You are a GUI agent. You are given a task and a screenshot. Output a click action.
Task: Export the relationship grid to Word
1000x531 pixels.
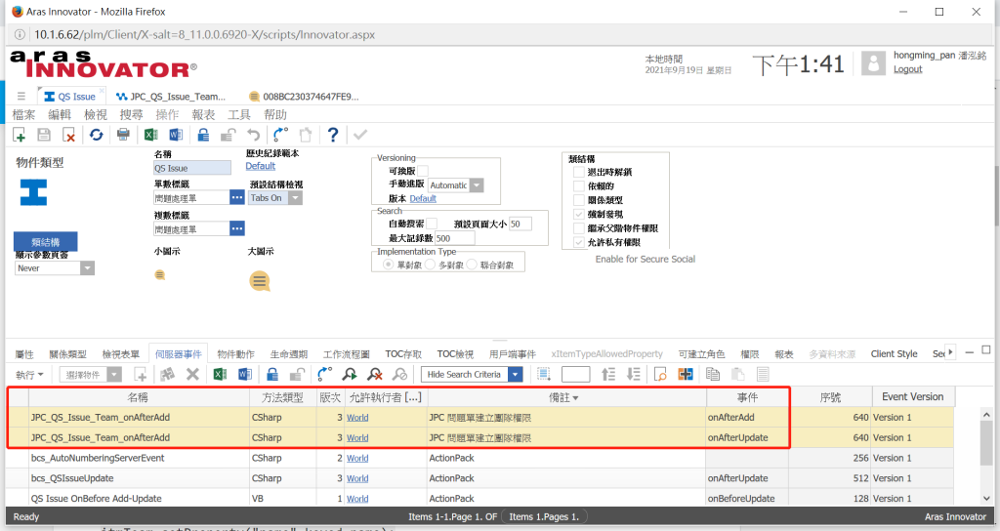[x=245, y=374]
